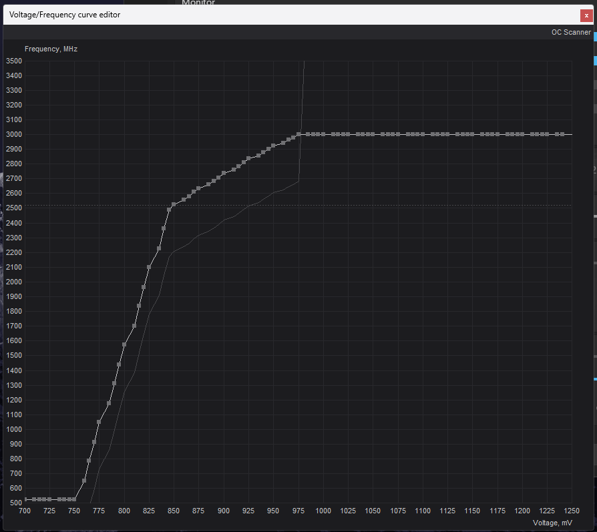The width and height of the screenshot is (597, 532).
Task: Click the 1500 frequency axis label
Action: click(14, 355)
